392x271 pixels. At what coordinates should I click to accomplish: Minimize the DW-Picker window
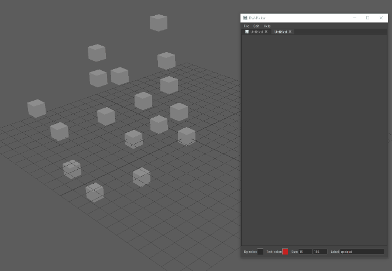pyautogui.click(x=354, y=18)
